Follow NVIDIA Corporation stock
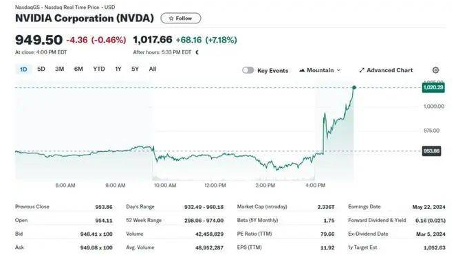Image resolution: width=456 pixels, height=266 pixels. pyautogui.click(x=181, y=19)
